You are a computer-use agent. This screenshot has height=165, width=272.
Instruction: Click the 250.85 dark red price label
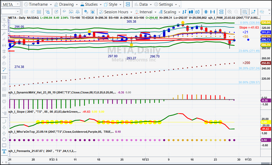click(x=266, y=63)
